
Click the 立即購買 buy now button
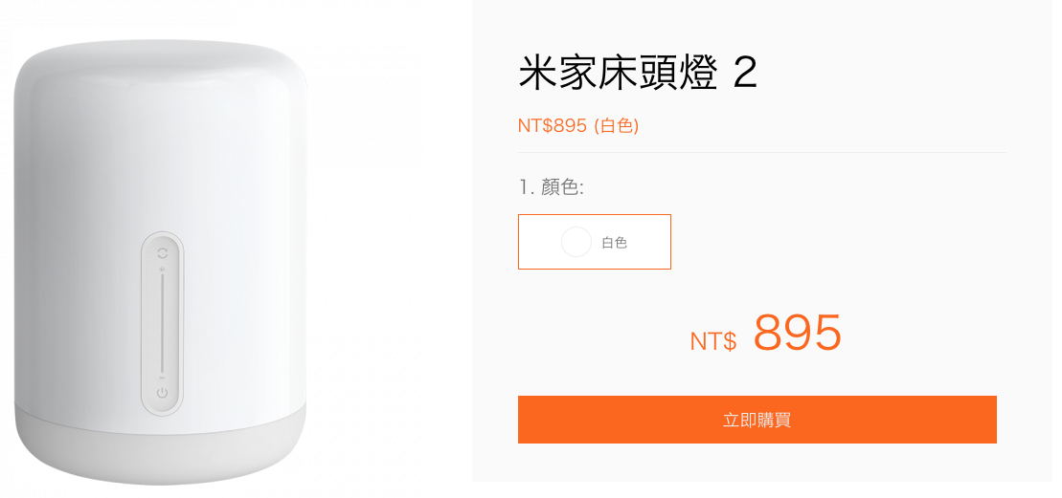[757, 420]
